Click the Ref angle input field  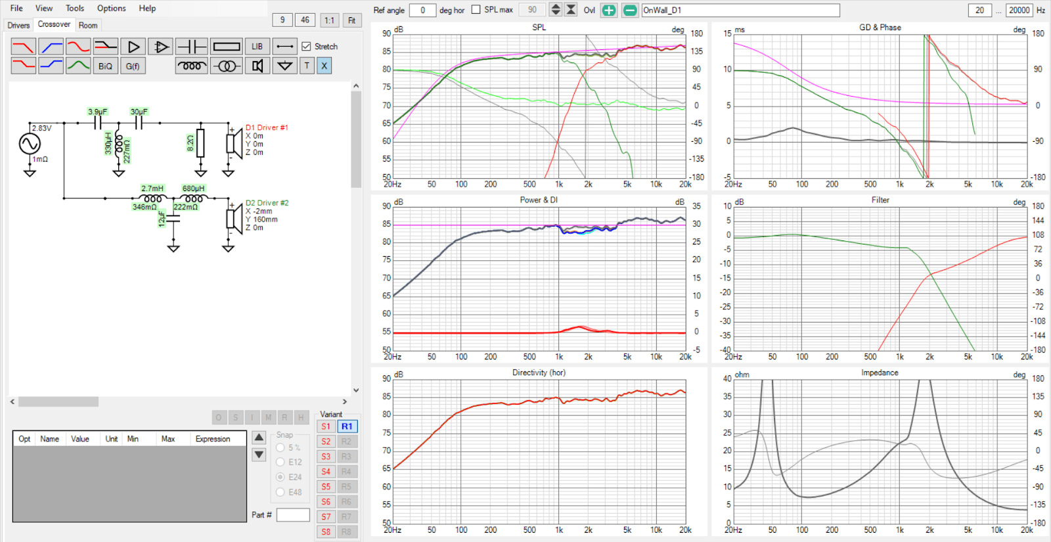pyautogui.click(x=422, y=10)
